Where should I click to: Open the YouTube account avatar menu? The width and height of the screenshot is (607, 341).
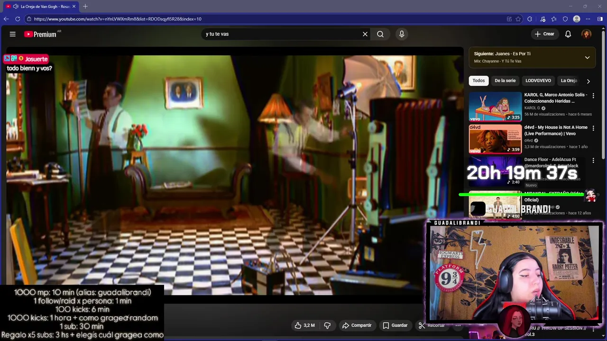pos(587,34)
